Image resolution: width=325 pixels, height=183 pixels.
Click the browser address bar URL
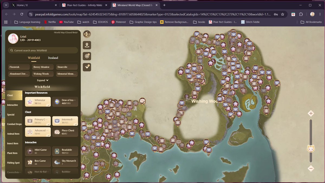click(x=153, y=14)
